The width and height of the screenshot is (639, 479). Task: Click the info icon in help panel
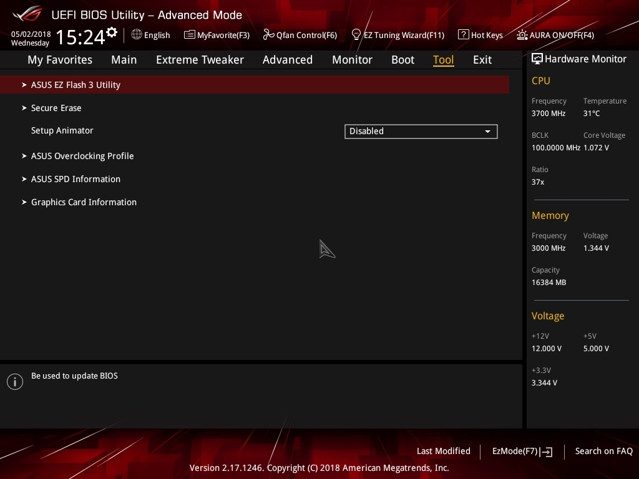[15, 382]
